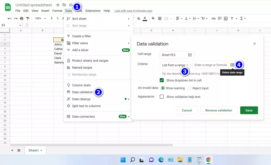The height and width of the screenshot is (165, 271).
Task: Click the Remove validation button
Action: tap(219, 110)
